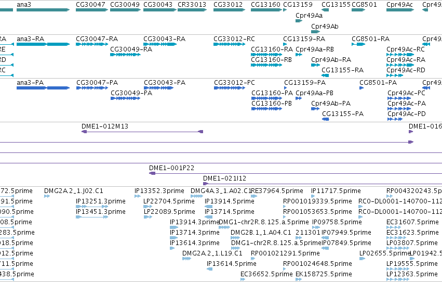Image resolution: width=442 pixels, height=282 pixels.
Task: Click protein CG30043-PA
Action: (x=159, y=88)
